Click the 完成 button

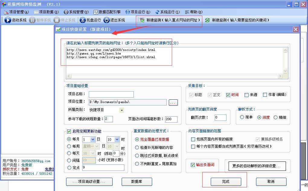[x=226, y=182]
